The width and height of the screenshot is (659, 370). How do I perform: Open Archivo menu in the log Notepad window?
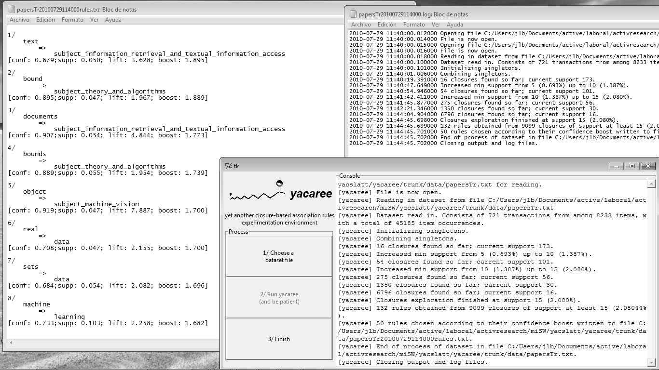pyautogui.click(x=361, y=25)
